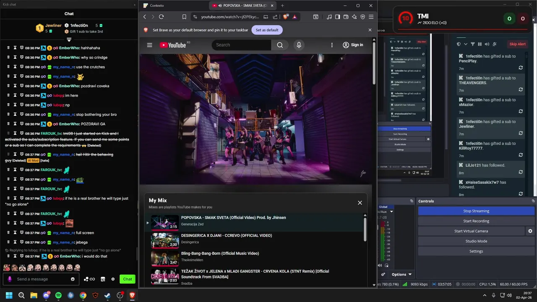
Task: Open site settings icon in the address bar
Action: click(x=195, y=17)
